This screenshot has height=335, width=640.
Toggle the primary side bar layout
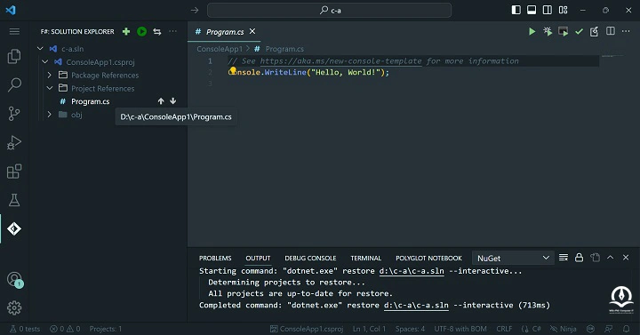pos(516,10)
